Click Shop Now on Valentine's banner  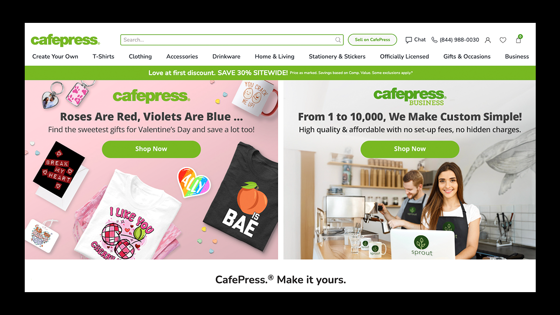point(151,149)
